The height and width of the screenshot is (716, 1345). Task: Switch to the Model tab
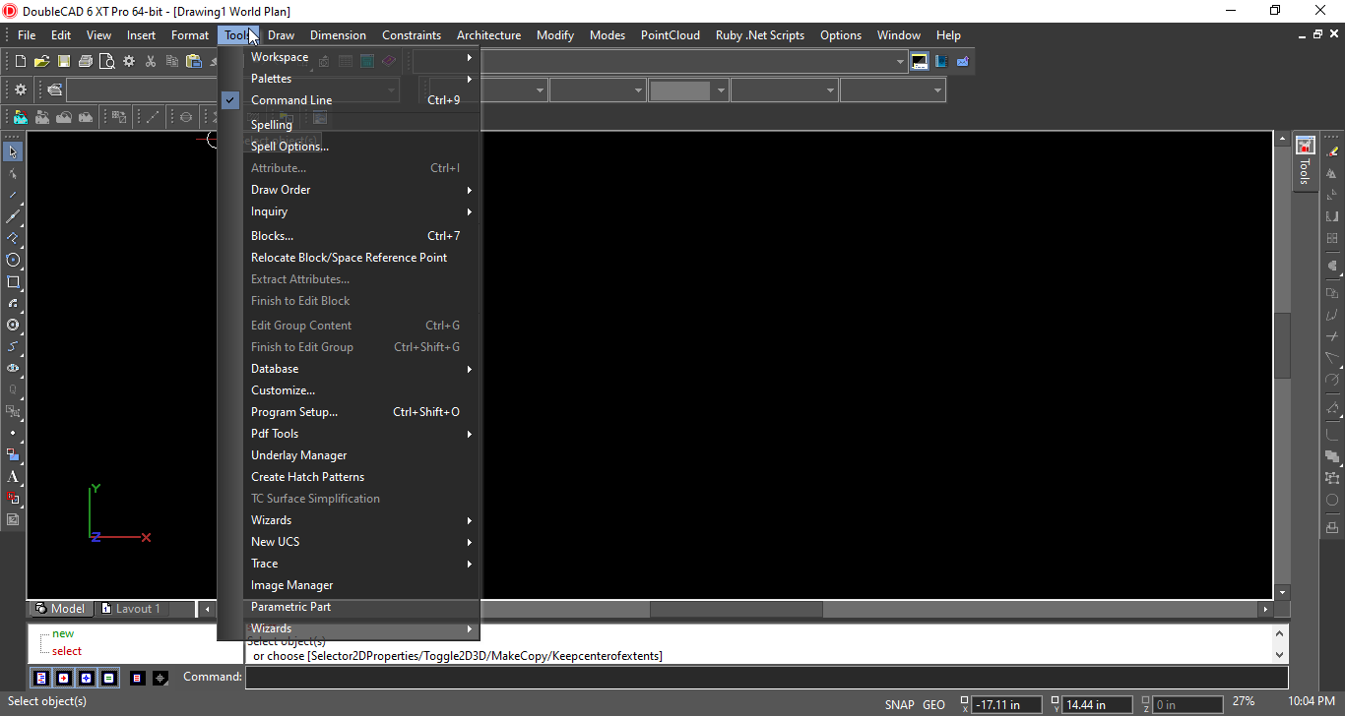tap(61, 609)
